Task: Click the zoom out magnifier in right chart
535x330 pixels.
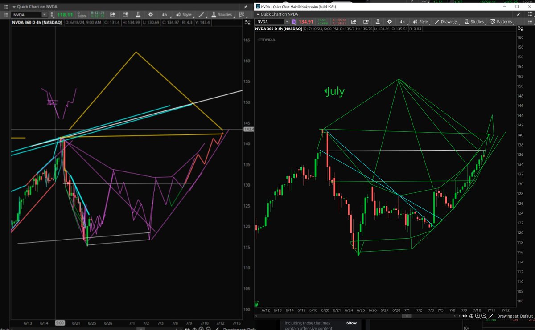Action: tap(484, 316)
